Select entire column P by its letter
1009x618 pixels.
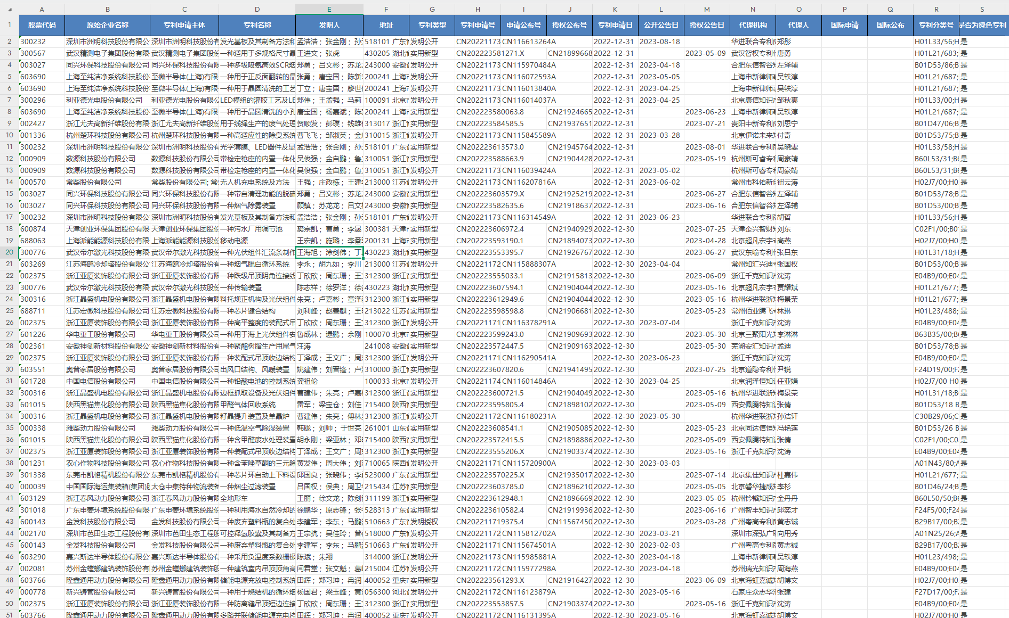(x=845, y=9)
